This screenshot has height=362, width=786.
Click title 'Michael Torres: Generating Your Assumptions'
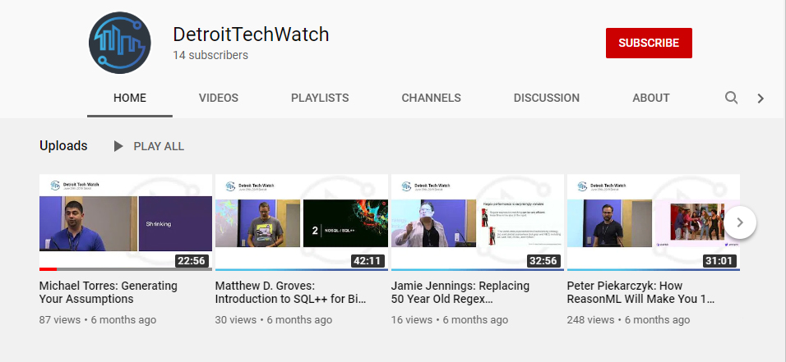[x=109, y=293]
